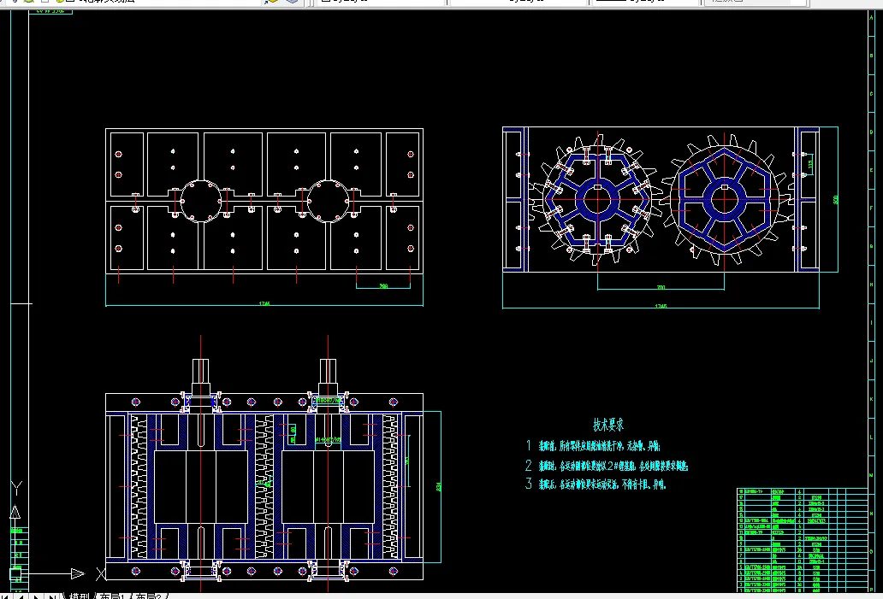The width and height of the screenshot is (883, 599).
Task: Select the 1245 dimension text
Action: 661,307
